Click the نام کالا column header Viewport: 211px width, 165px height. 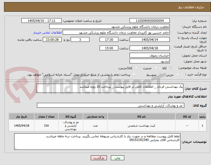[x=141, y=116]
